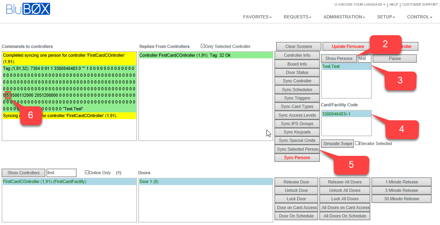Click the Sync Selected Person button
The width and height of the screenshot is (440, 225).
click(x=297, y=149)
